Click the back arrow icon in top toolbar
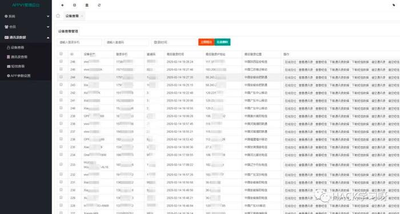 (62, 5)
